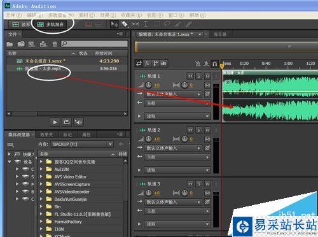Expand the FormatFactory folder
This screenshot has width=318, height=237.
tap(41, 222)
